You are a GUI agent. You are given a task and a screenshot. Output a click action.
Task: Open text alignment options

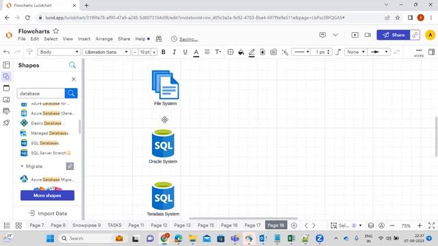[x=207, y=52]
